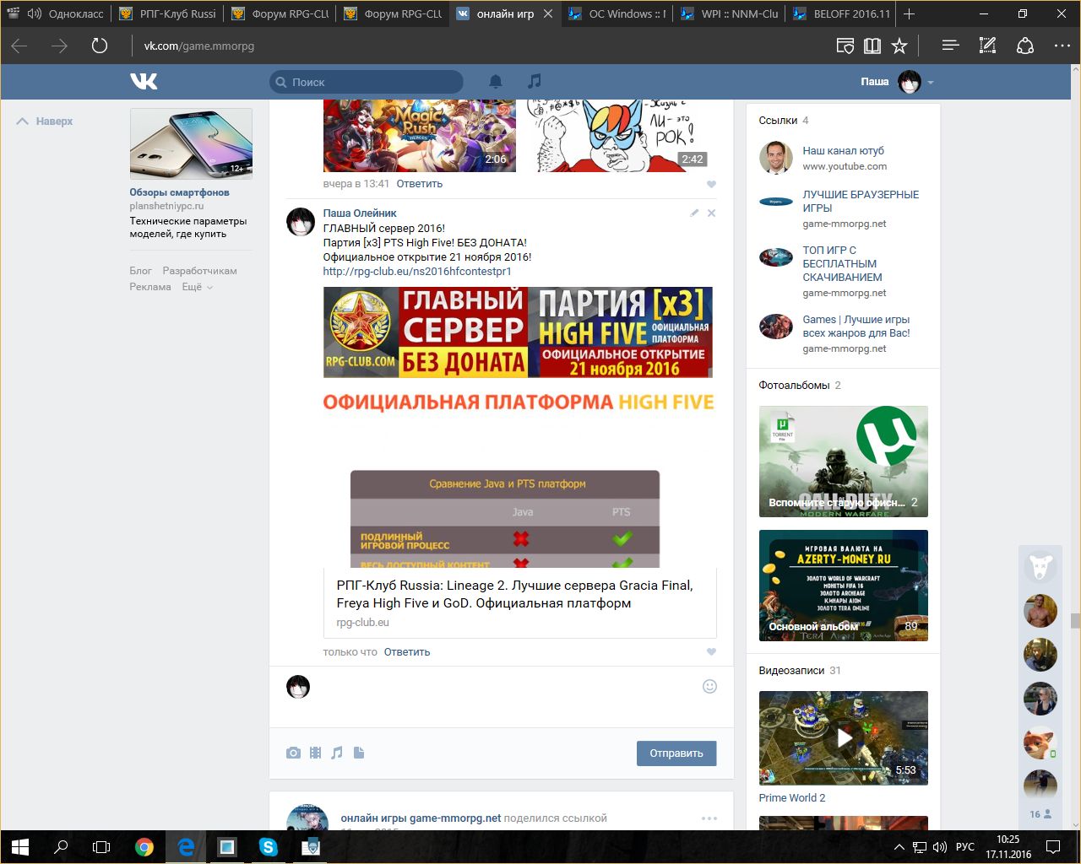
Task: Click the VK search field
Action: click(367, 82)
